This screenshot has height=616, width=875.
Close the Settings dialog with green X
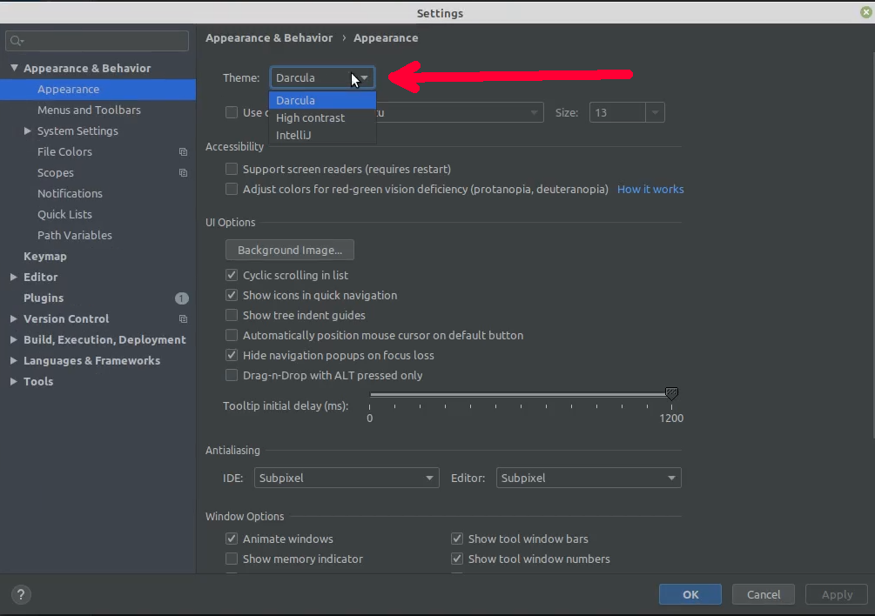coord(866,12)
